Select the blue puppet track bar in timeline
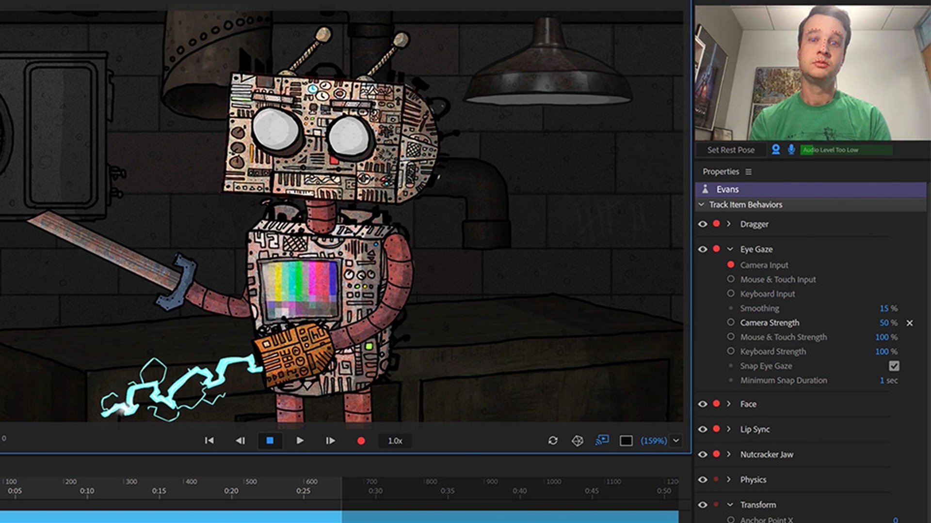Viewport: 931px width, 523px height. coord(339,517)
